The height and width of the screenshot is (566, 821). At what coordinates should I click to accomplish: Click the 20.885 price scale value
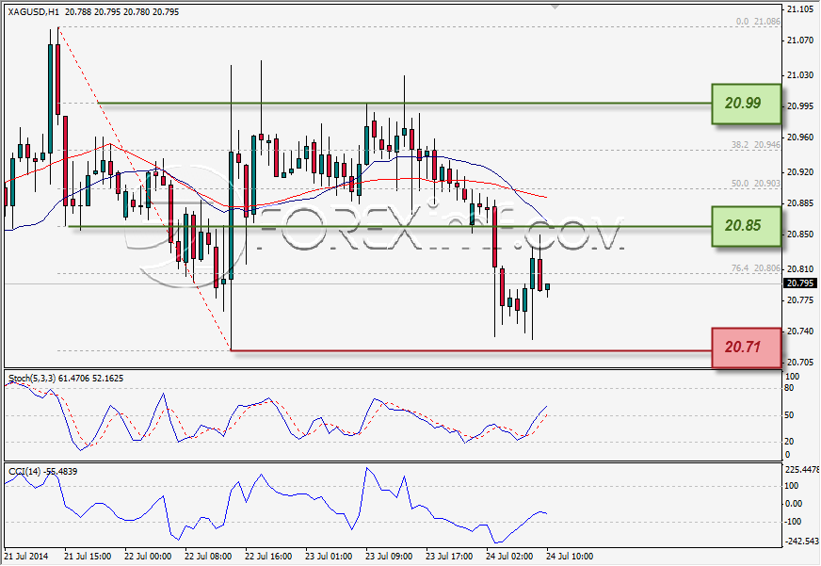click(x=800, y=203)
